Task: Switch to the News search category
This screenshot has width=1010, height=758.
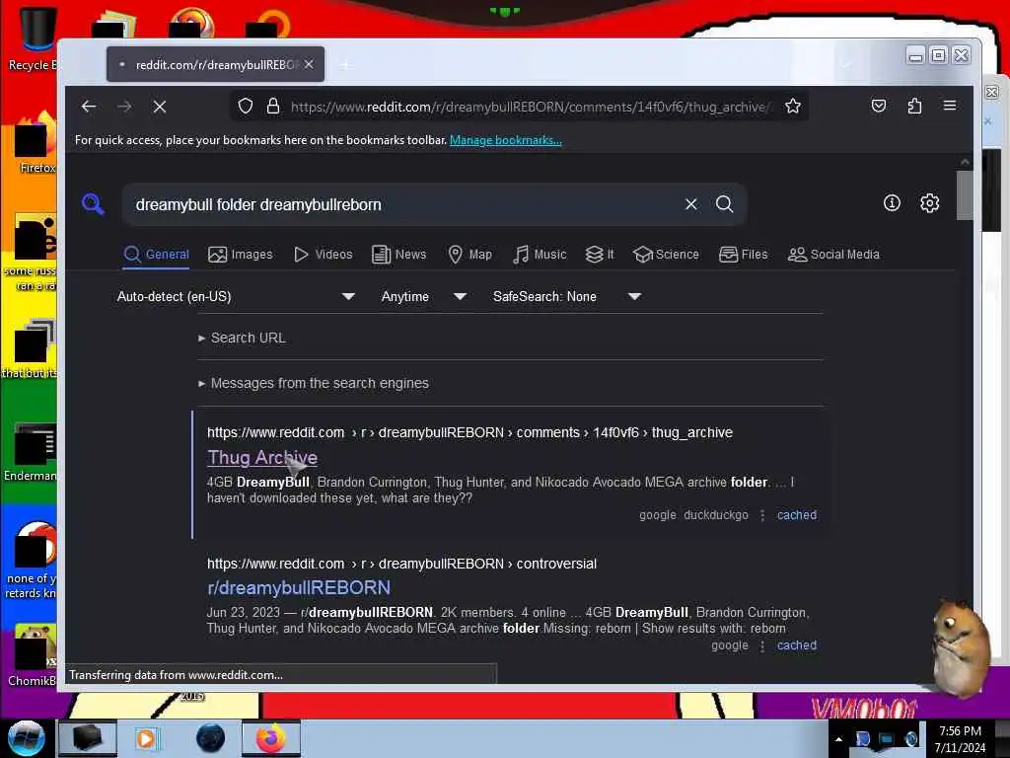Action: tap(398, 255)
